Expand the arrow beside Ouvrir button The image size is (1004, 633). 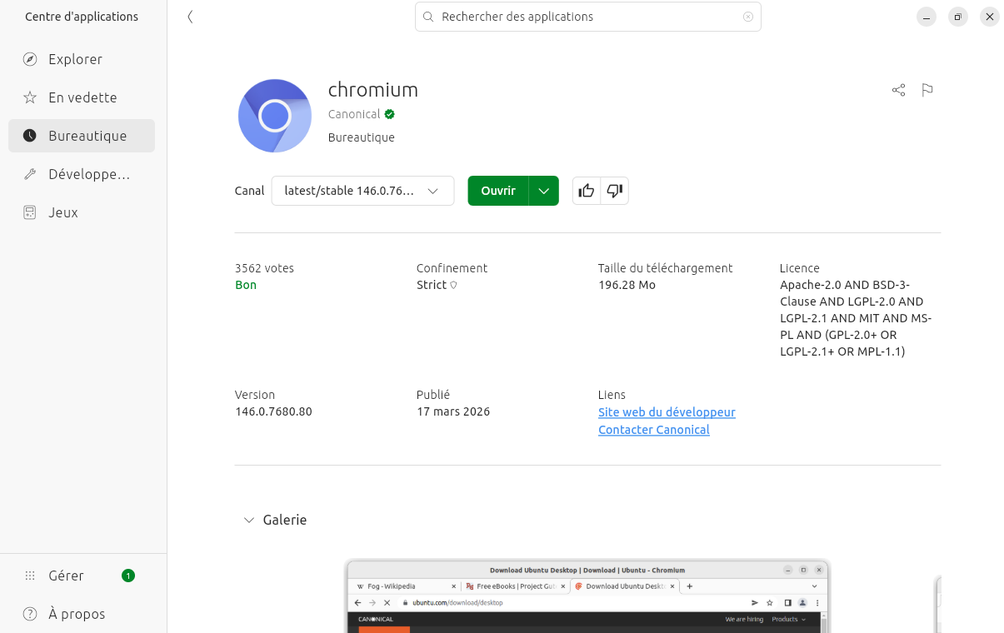tap(544, 191)
